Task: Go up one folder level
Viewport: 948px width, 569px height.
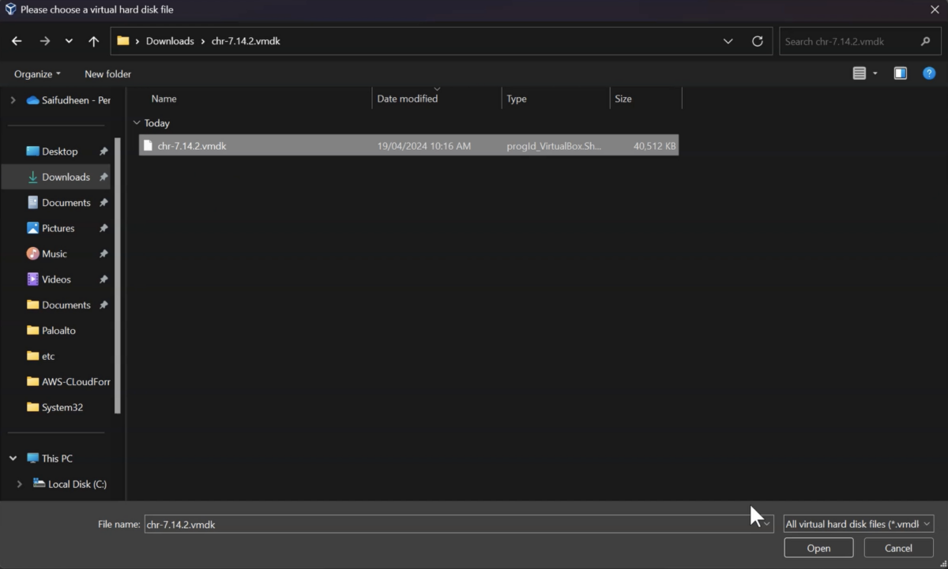Action: coord(92,40)
